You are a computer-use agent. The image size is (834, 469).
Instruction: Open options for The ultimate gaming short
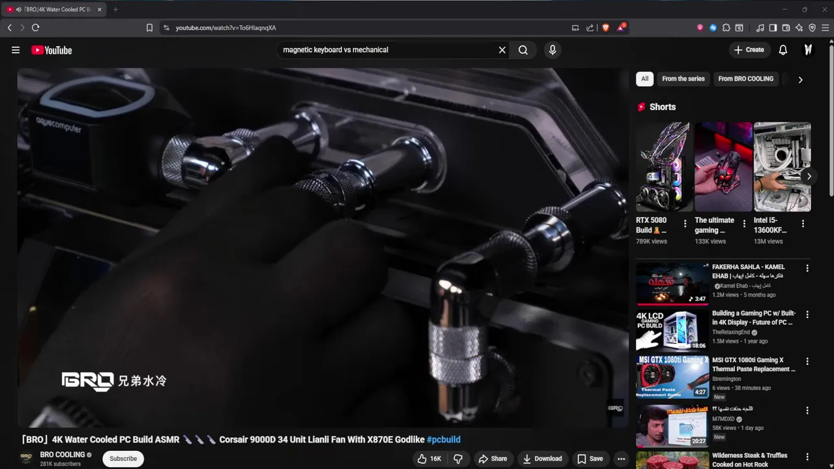click(744, 224)
